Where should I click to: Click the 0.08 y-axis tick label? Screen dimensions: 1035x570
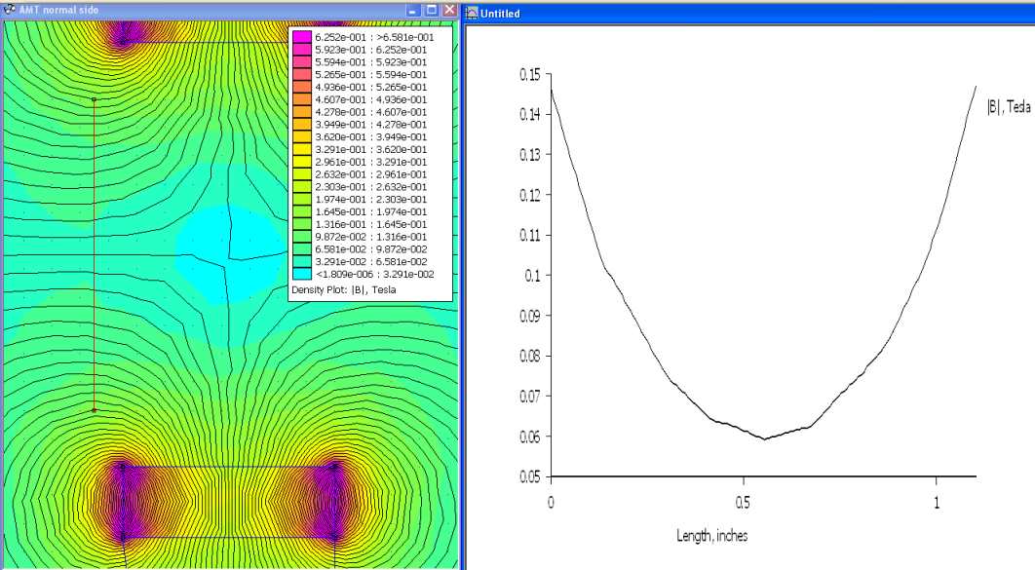[530, 357]
